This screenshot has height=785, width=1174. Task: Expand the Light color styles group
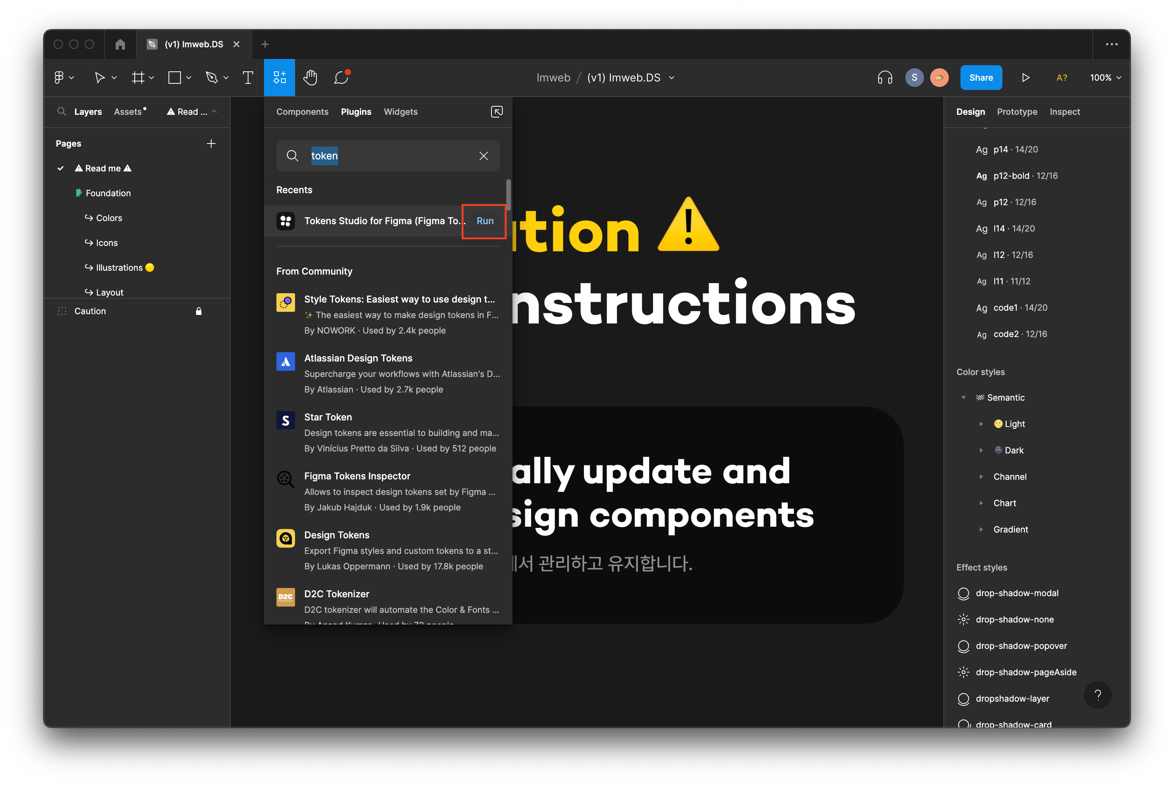coord(981,424)
